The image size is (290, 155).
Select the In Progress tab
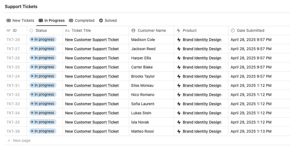pyautogui.click(x=52, y=21)
